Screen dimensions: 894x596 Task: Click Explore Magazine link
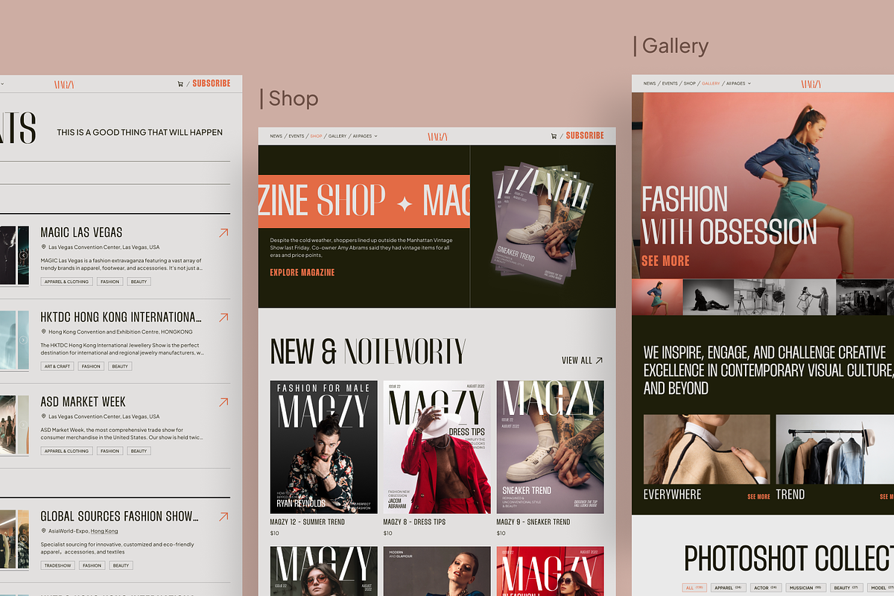click(302, 273)
